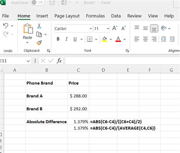The image size is (180, 153).
Task: Select the Home tab
Action: coord(24,16)
